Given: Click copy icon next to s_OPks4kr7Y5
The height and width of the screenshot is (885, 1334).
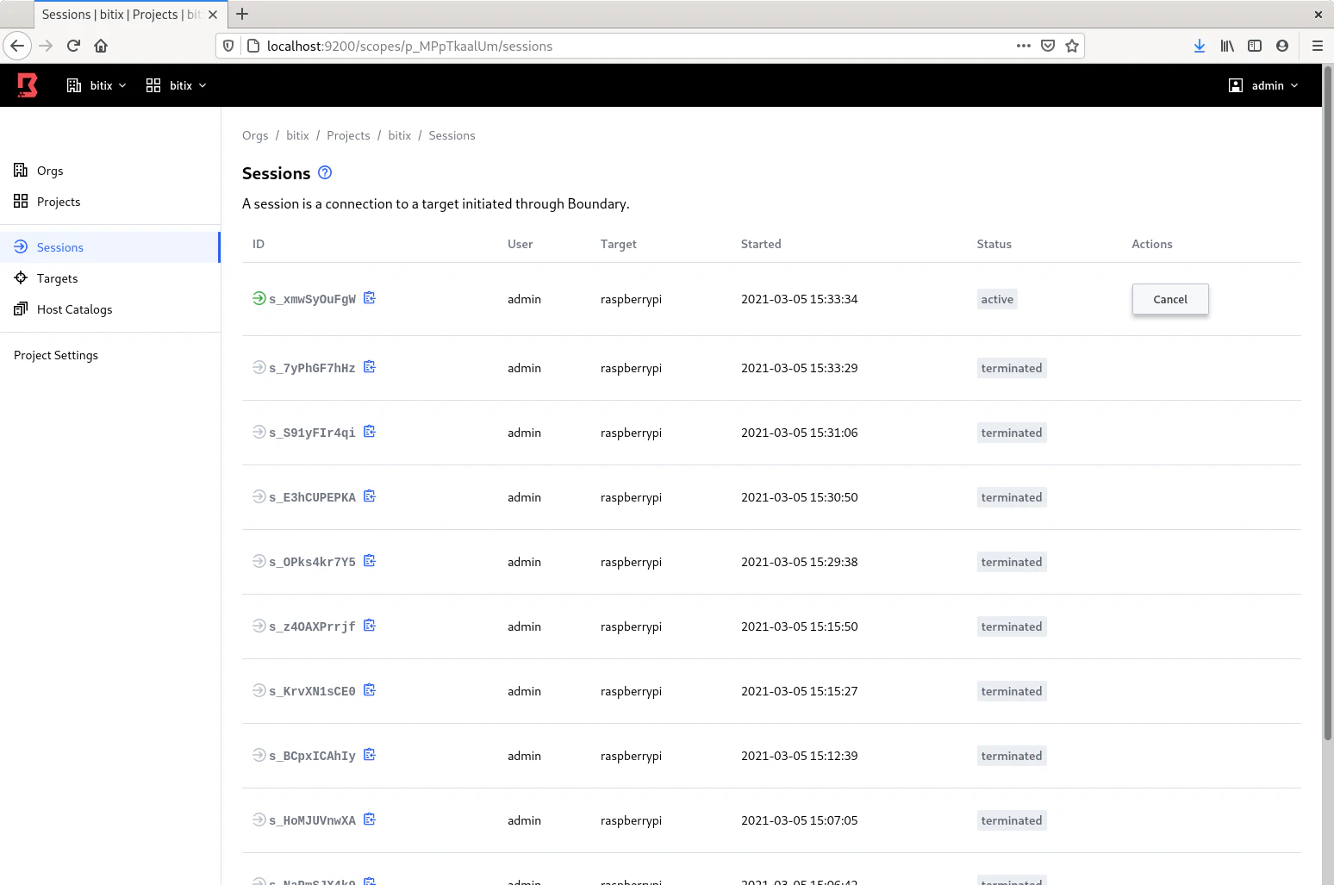Looking at the screenshot, I should pos(370,561).
